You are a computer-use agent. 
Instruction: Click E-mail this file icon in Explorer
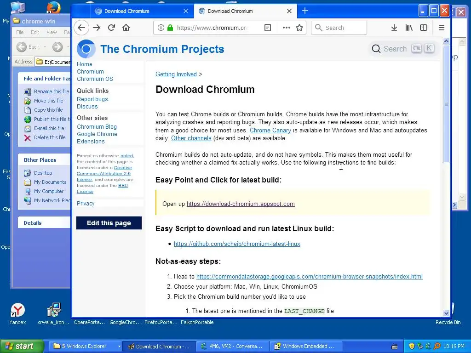27,129
